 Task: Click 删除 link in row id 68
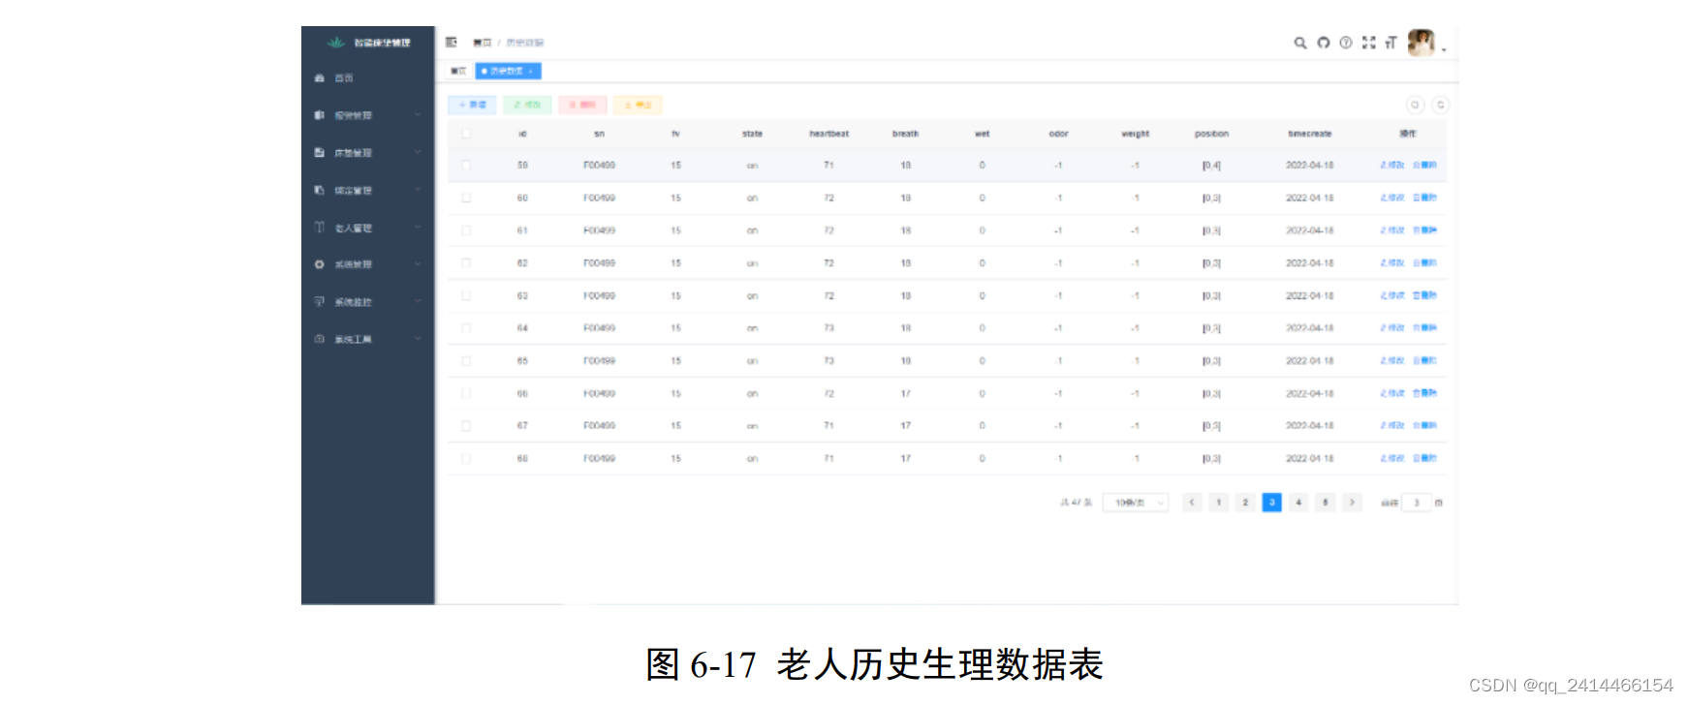(1424, 459)
